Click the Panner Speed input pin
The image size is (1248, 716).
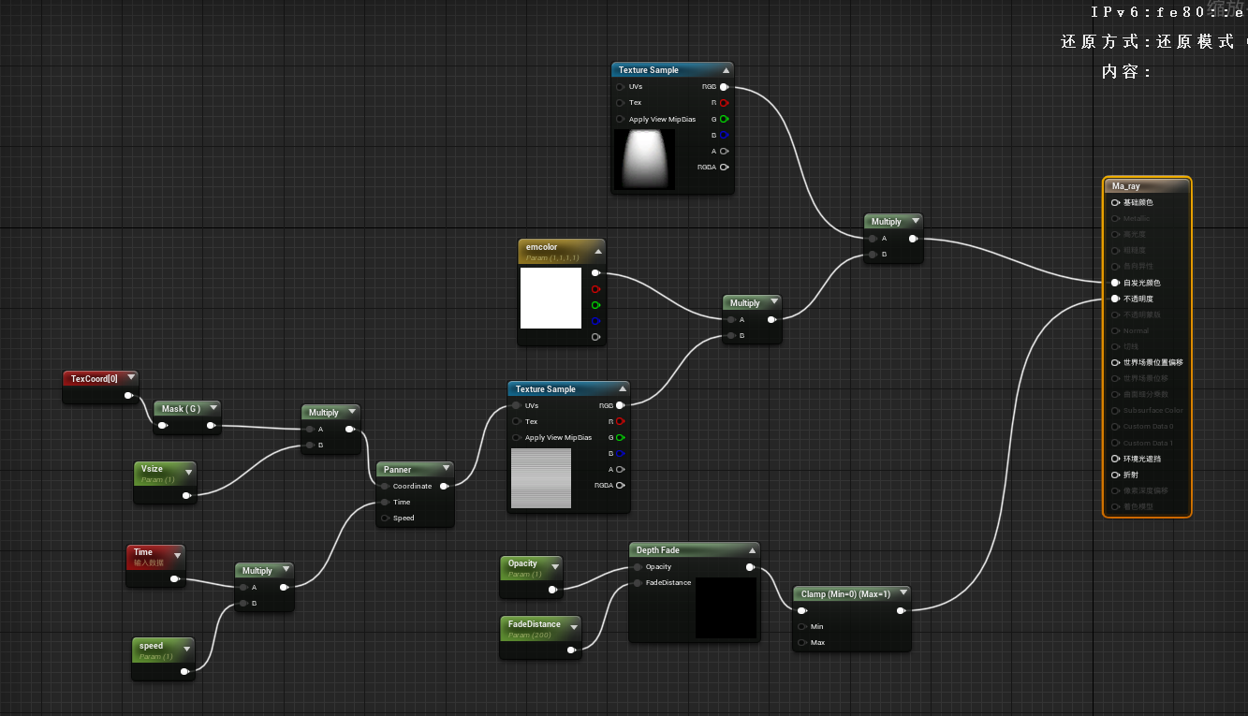(385, 518)
